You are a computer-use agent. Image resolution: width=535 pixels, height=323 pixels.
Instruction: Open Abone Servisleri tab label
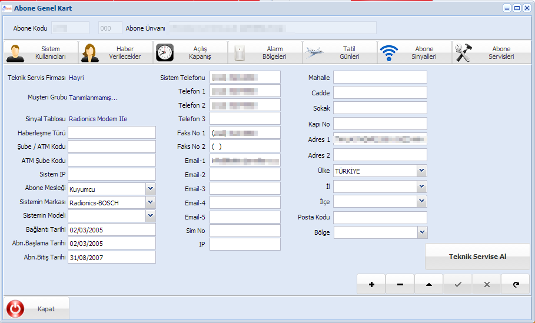[x=501, y=53]
